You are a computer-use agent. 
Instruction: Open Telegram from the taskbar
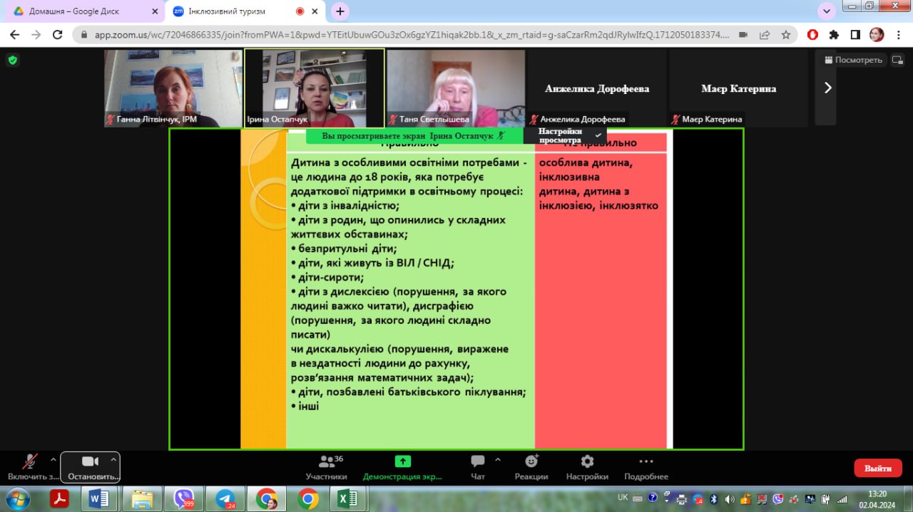point(225,498)
